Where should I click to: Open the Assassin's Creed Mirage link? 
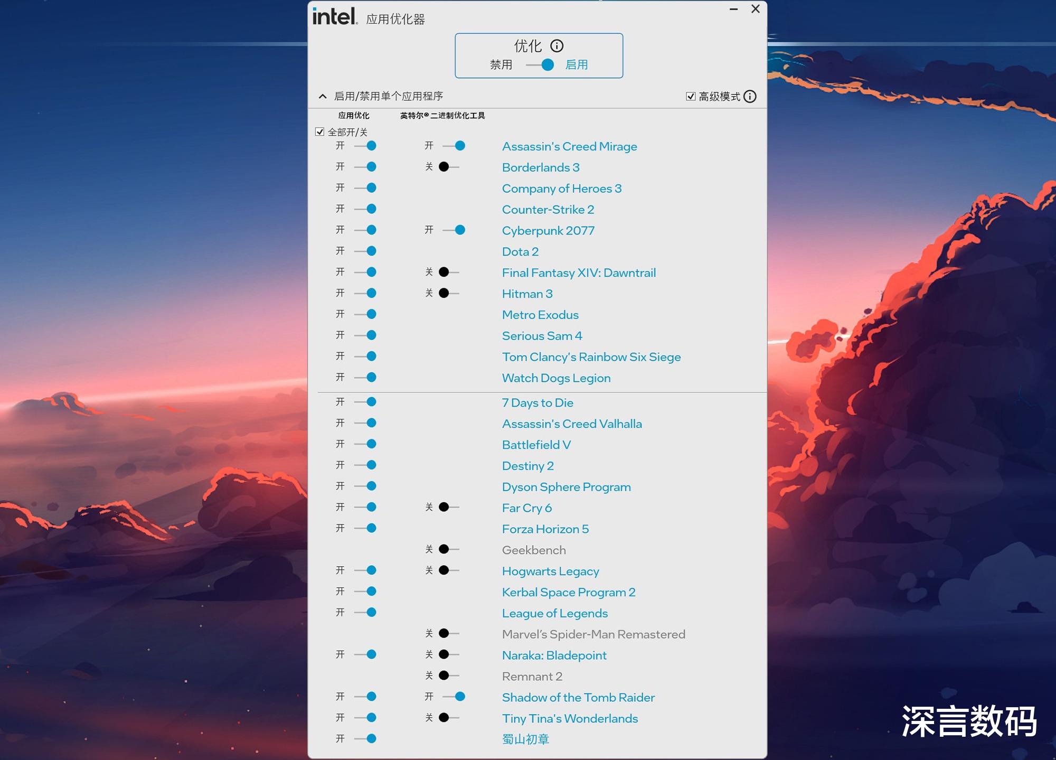[569, 146]
